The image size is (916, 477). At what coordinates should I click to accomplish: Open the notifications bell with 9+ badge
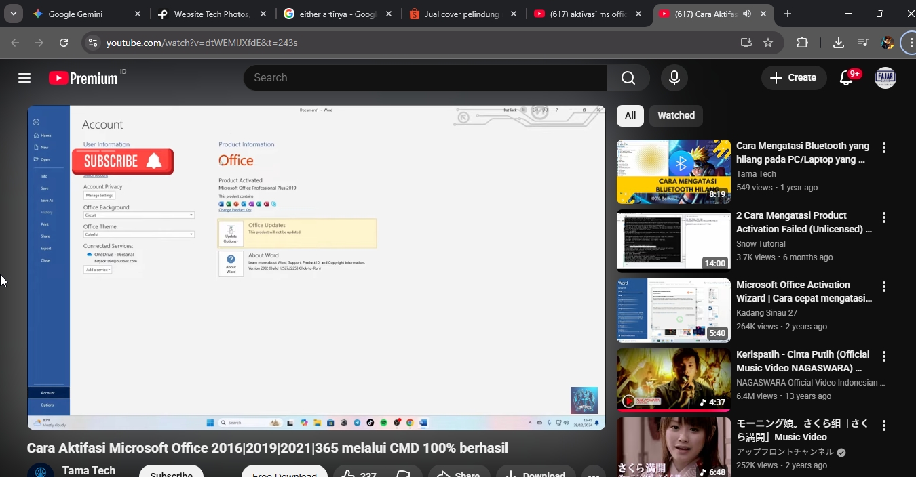[845, 77]
